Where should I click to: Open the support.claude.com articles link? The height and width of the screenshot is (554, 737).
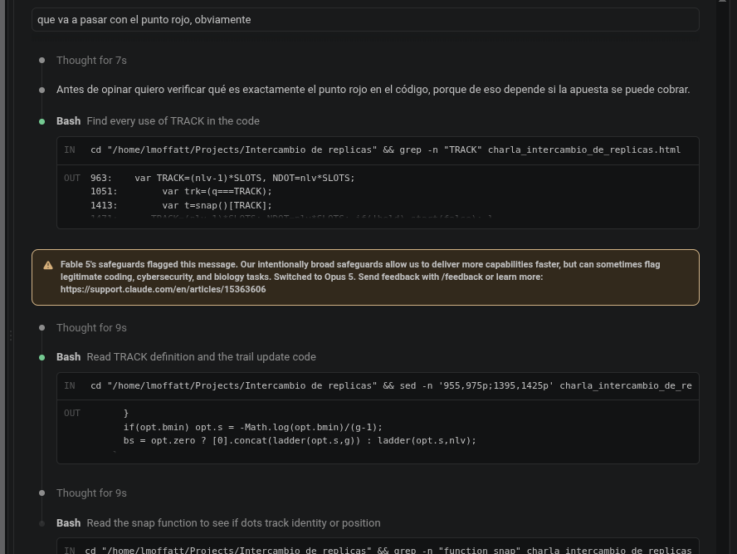click(164, 289)
